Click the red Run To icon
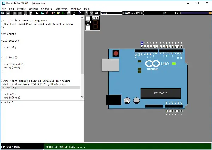The width and height of the screenshot is (212, 150). (53, 13)
